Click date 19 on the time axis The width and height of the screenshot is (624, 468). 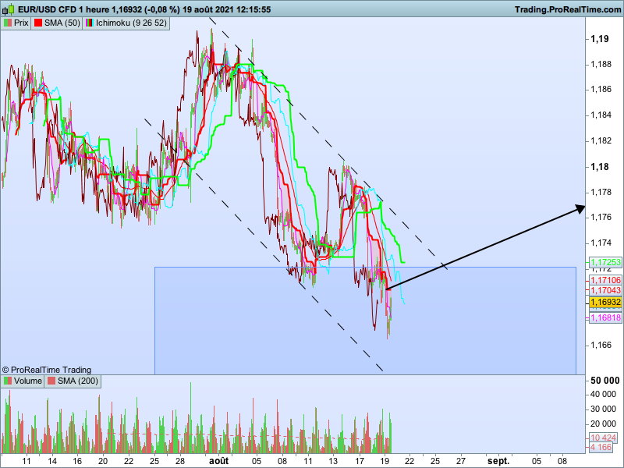point(385,461)
